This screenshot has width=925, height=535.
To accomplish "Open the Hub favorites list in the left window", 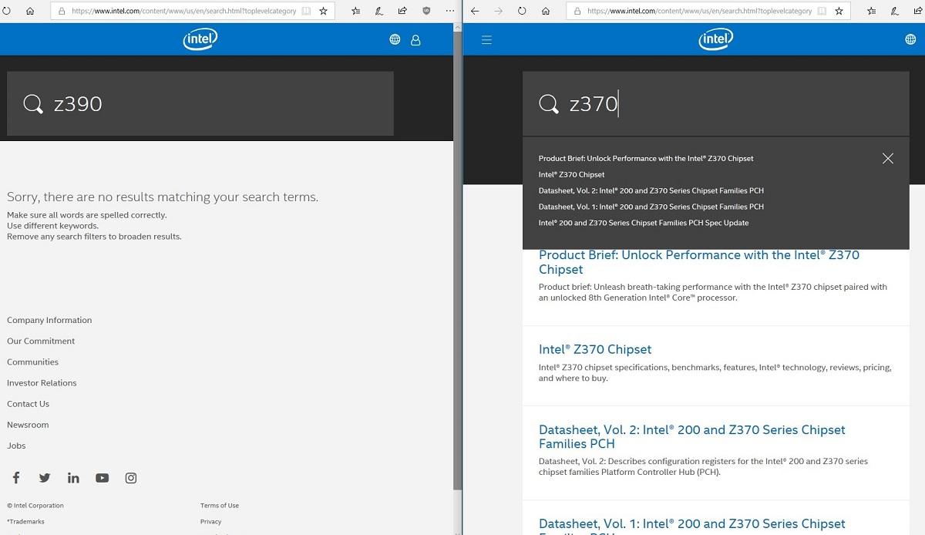I will [x=355, y=11].
